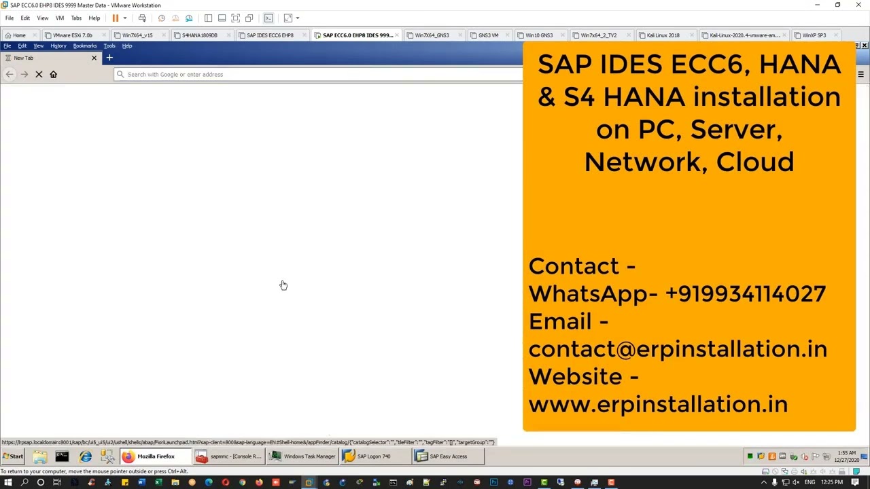Open host Task View
This screenshot has height=489, width=870.
57,482
